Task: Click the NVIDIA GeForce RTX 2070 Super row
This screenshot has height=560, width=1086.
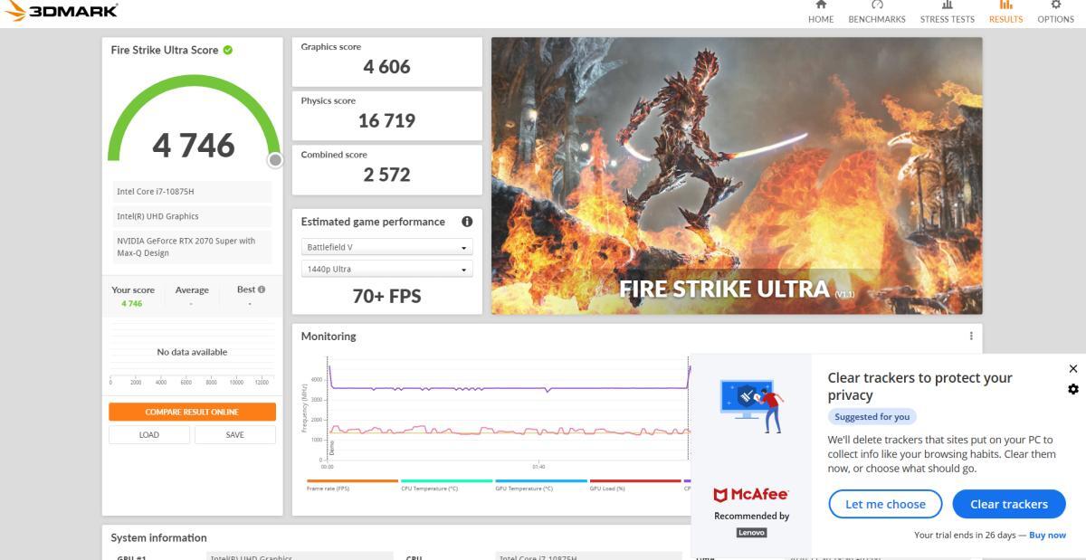Action: coord(192,247)
